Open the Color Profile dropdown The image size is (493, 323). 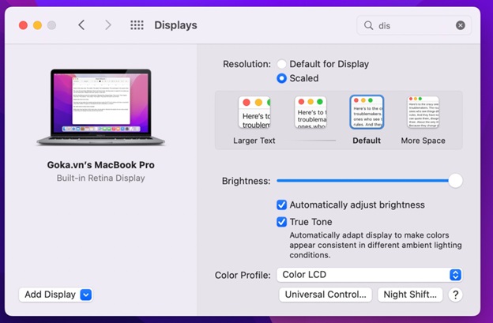(x=370, y=275)
